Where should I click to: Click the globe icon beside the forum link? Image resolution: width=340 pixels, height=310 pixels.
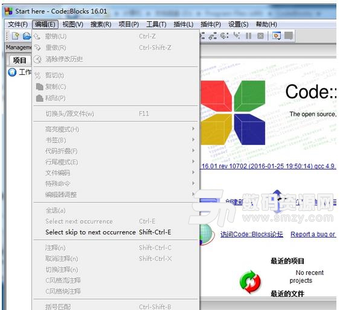click(x=206, y=234)
